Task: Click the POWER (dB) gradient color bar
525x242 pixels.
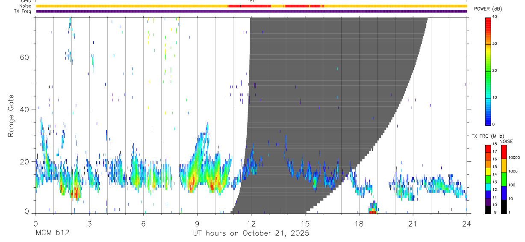Action: [x=488, y=71]
